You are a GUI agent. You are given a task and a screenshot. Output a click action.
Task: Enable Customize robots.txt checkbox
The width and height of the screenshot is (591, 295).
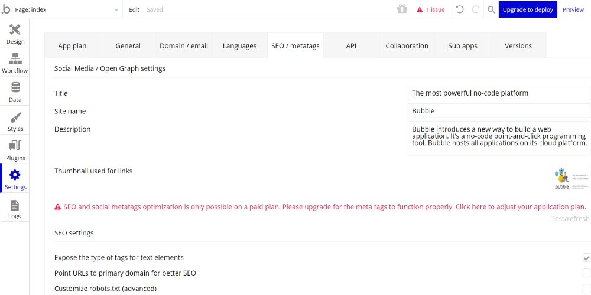(586, 289)
